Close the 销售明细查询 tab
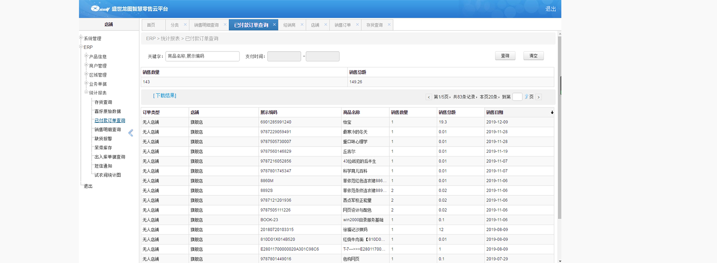Image resolution: width=717 pixels, height=263 pixels. (x=225, y=24)
